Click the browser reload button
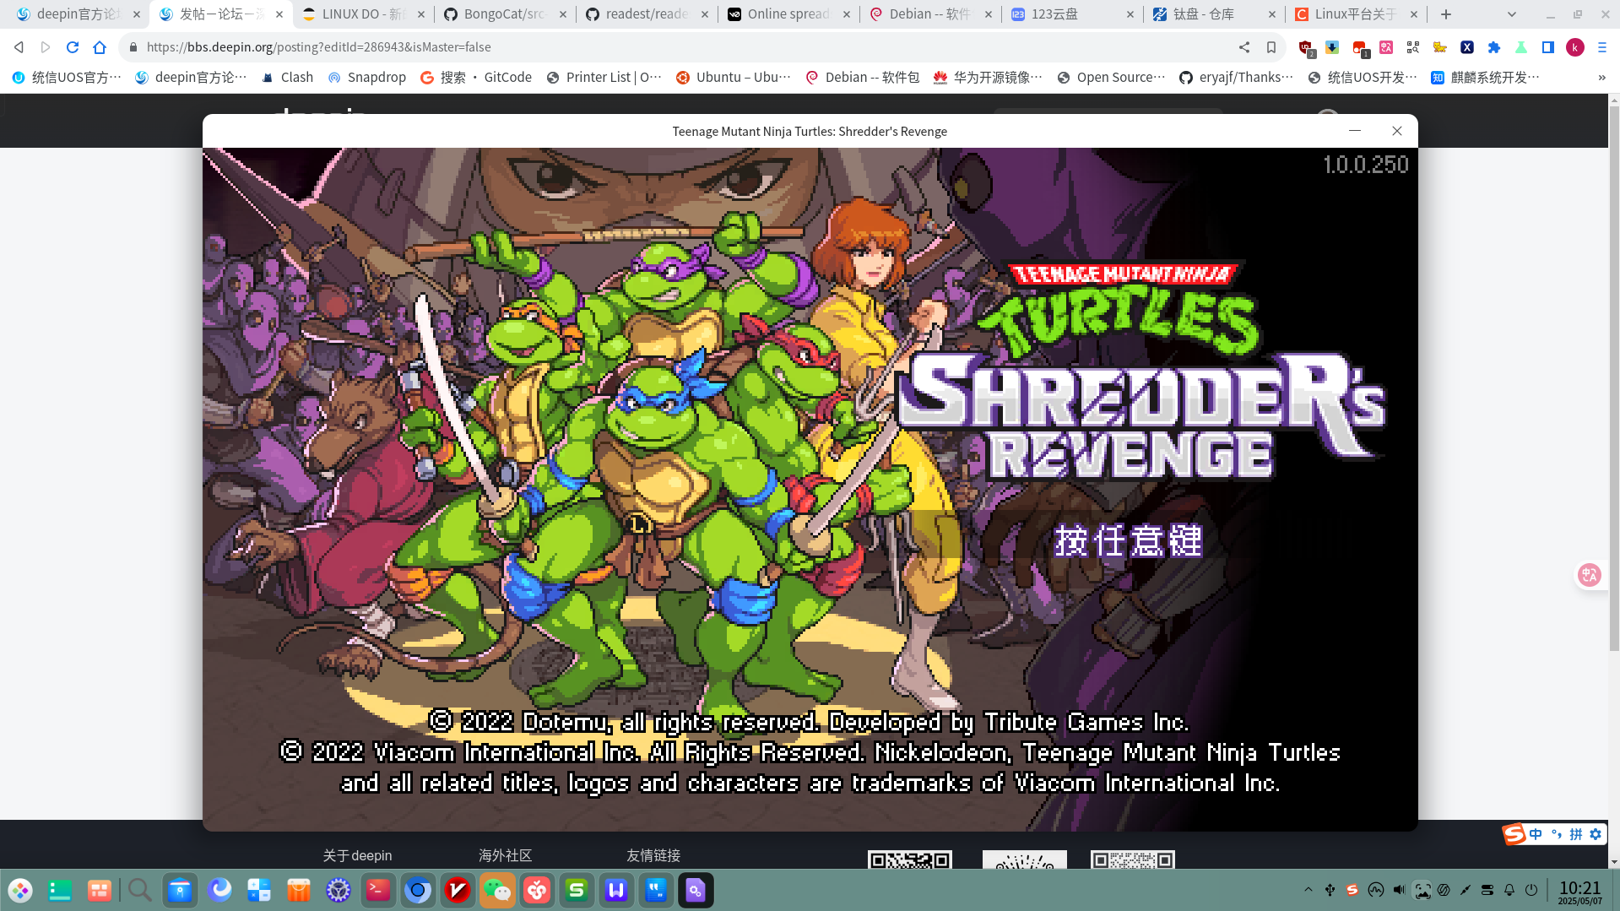The height and width of the screenshot is (911, 1620). 73,47
